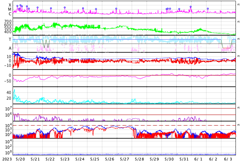Click the 10^7 axis tick label
The height and width of the screenshot is (162, 242).
(8, 109)
